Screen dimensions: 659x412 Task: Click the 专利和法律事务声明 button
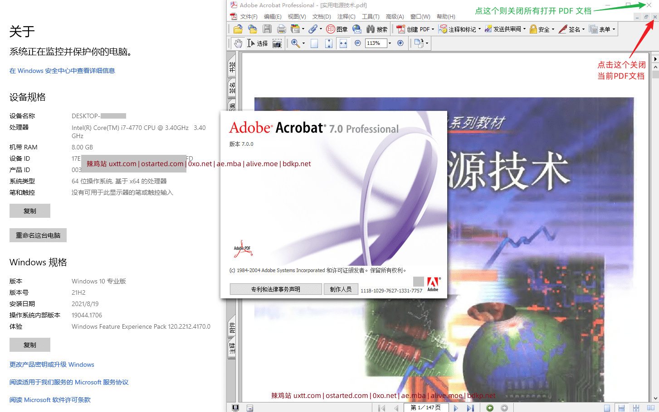click(x=276, y=289)
